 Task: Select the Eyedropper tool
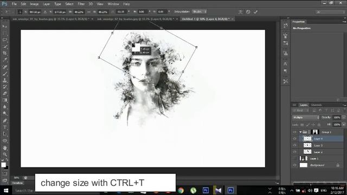tap(5, 60)
